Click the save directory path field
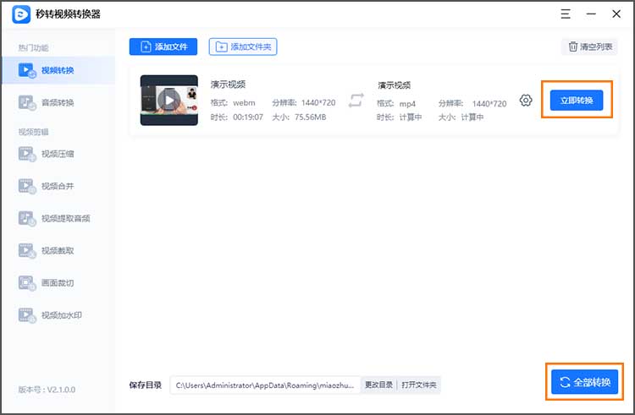635x415 pixels. (x=265, y=385)
